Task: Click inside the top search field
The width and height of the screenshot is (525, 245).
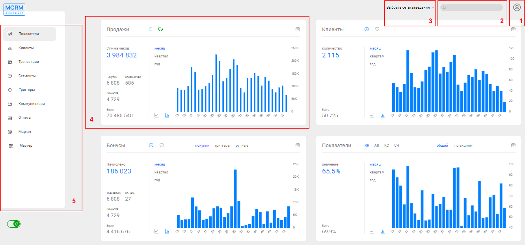Action: pyautogui.click(x=471, y=7)
